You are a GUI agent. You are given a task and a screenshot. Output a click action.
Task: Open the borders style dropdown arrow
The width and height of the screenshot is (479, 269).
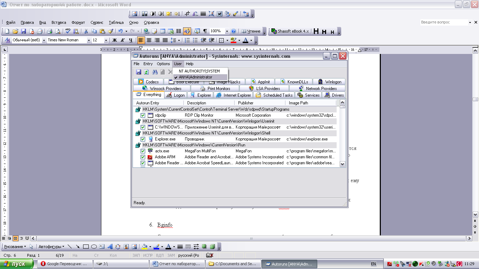pos(227,40)
